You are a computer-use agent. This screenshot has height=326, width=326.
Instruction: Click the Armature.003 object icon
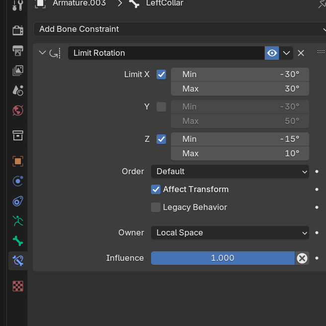40,3
